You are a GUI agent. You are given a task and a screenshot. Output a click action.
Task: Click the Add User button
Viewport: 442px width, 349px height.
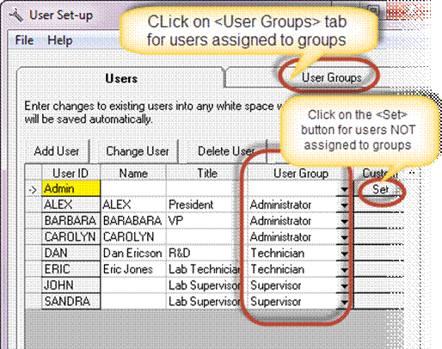[57, 151]
